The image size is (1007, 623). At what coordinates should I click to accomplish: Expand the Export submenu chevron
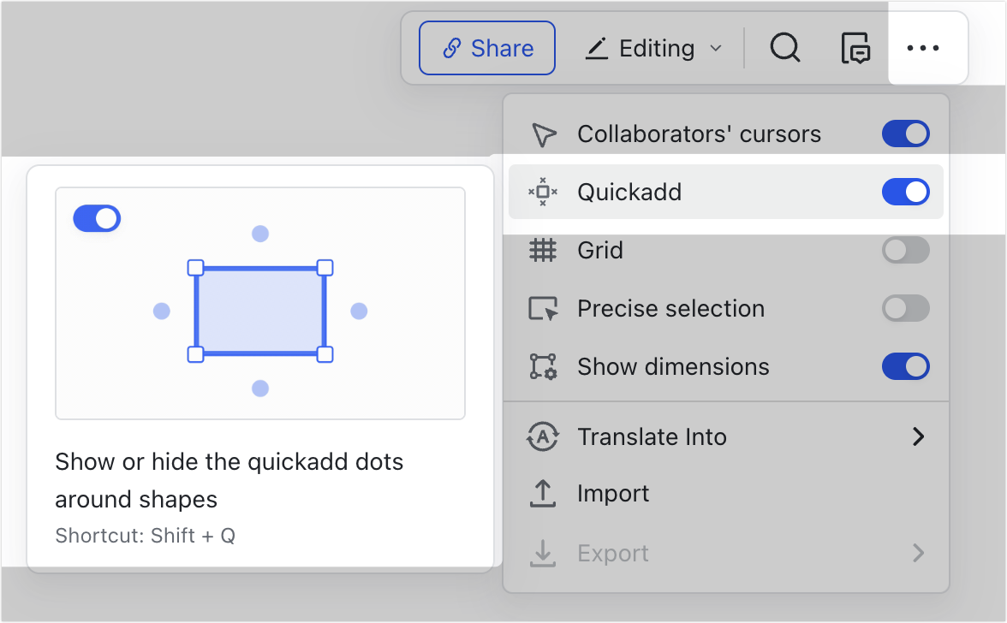(918, 553)
